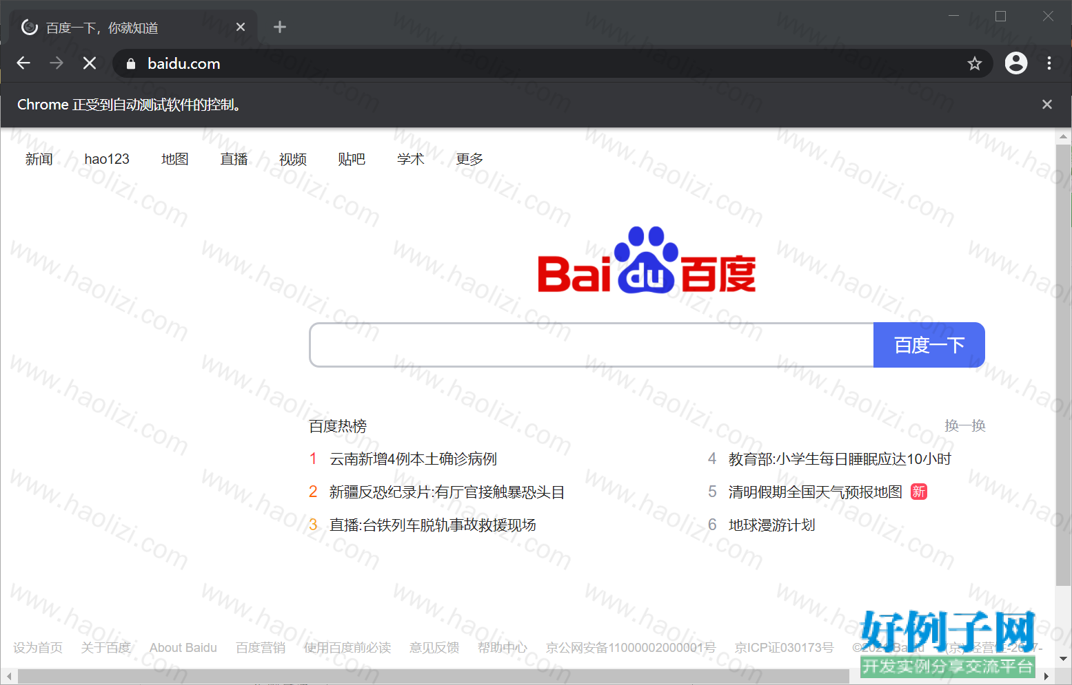Close the 百度一下 browser tab
The height and width of the screenshot is (685, 1072).
(241, 27)
